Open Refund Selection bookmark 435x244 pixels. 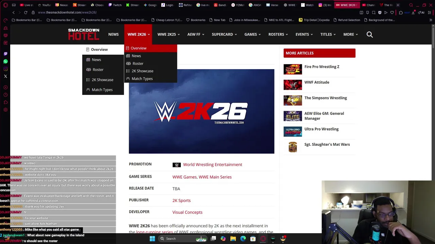[346, 20]
